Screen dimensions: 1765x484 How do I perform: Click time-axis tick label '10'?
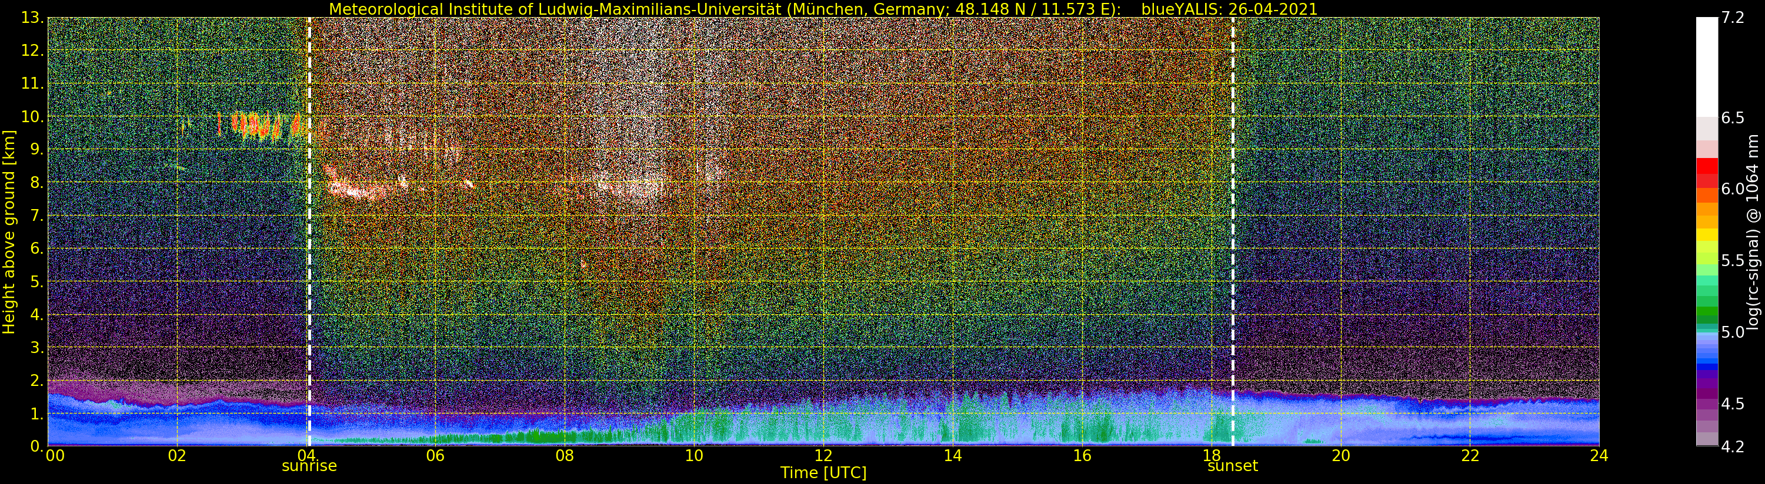click(694, 455)
